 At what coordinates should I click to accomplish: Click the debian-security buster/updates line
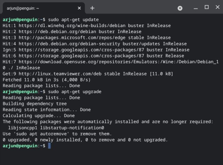[94, 44]
